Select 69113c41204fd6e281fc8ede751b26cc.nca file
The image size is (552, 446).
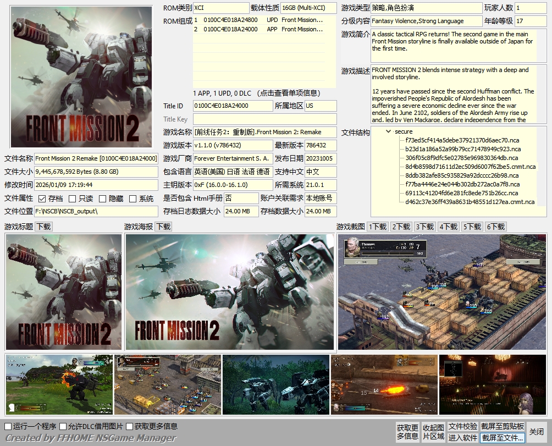(x=461, y=193)
